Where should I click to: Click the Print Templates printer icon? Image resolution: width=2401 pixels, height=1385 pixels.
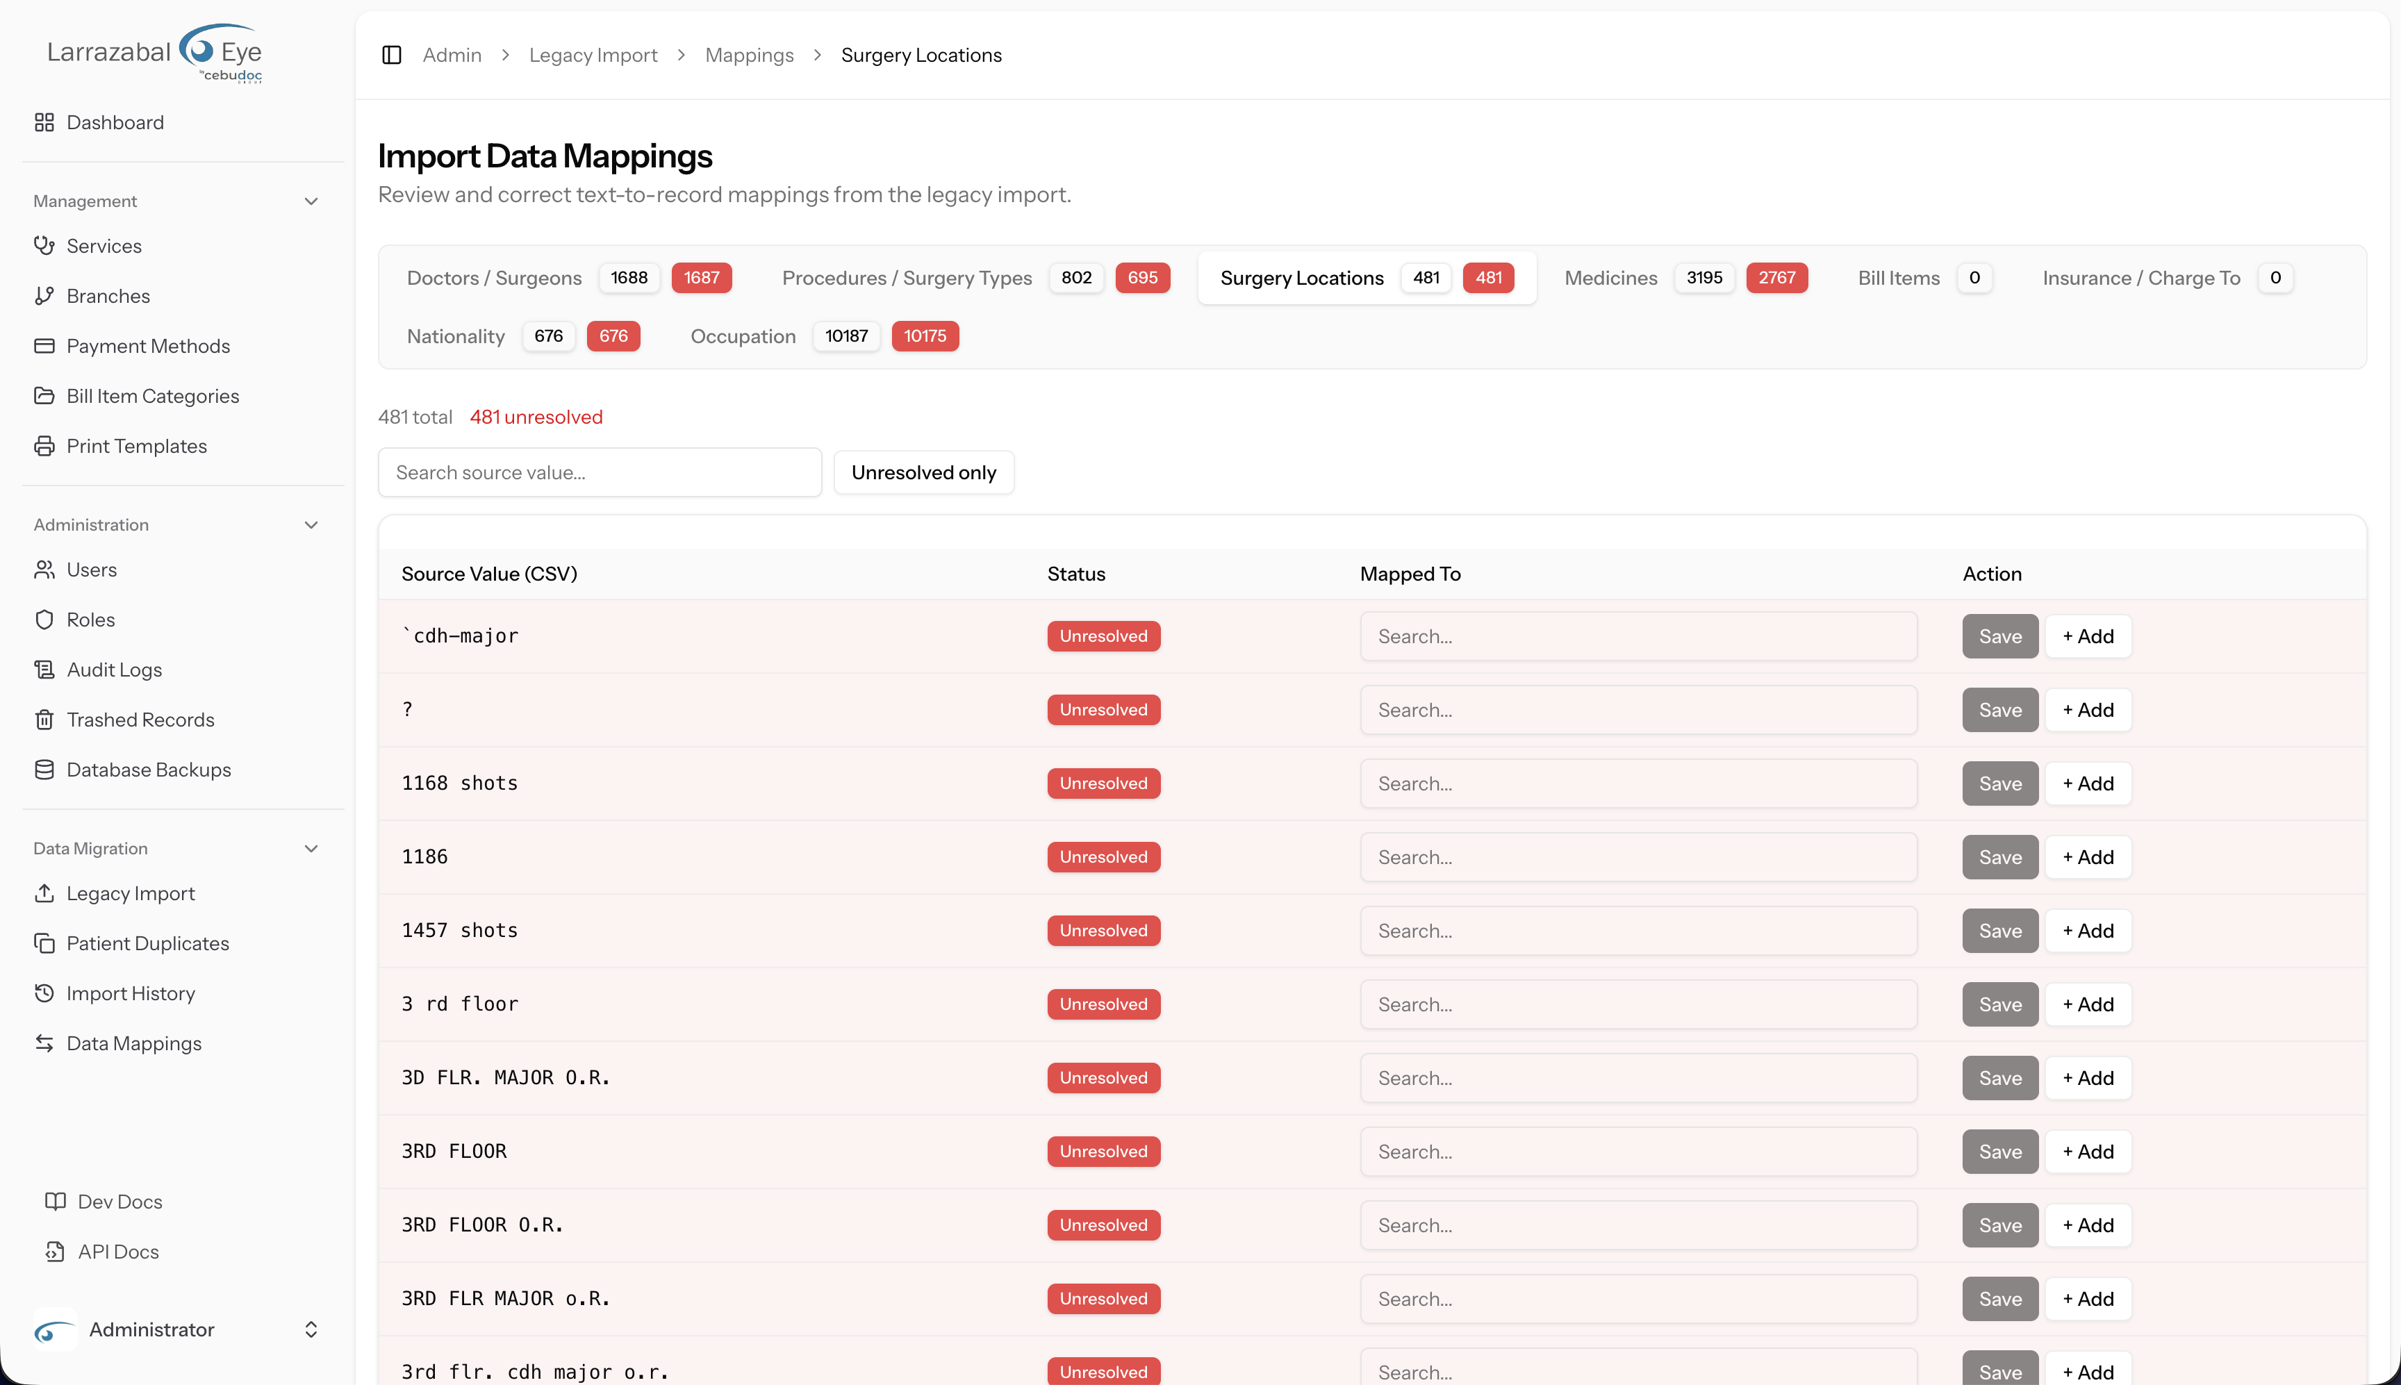coord(44,446)
